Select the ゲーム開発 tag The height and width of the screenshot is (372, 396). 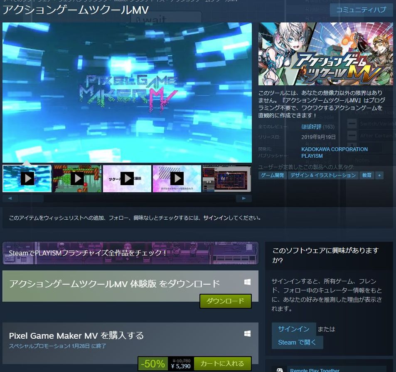click(273, 175)
